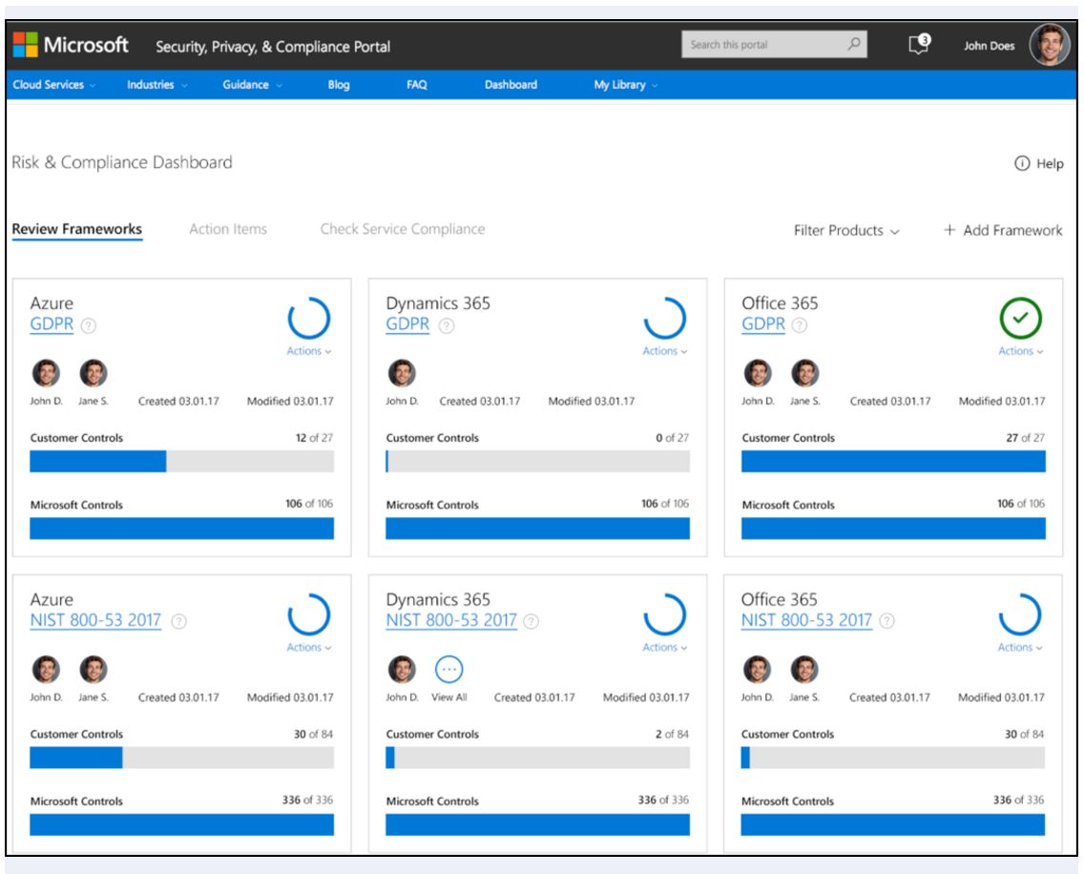This screenshot has width=1084, height=874.
Task: Click help icon next to Azure GDPR
Action: point(89,325)
